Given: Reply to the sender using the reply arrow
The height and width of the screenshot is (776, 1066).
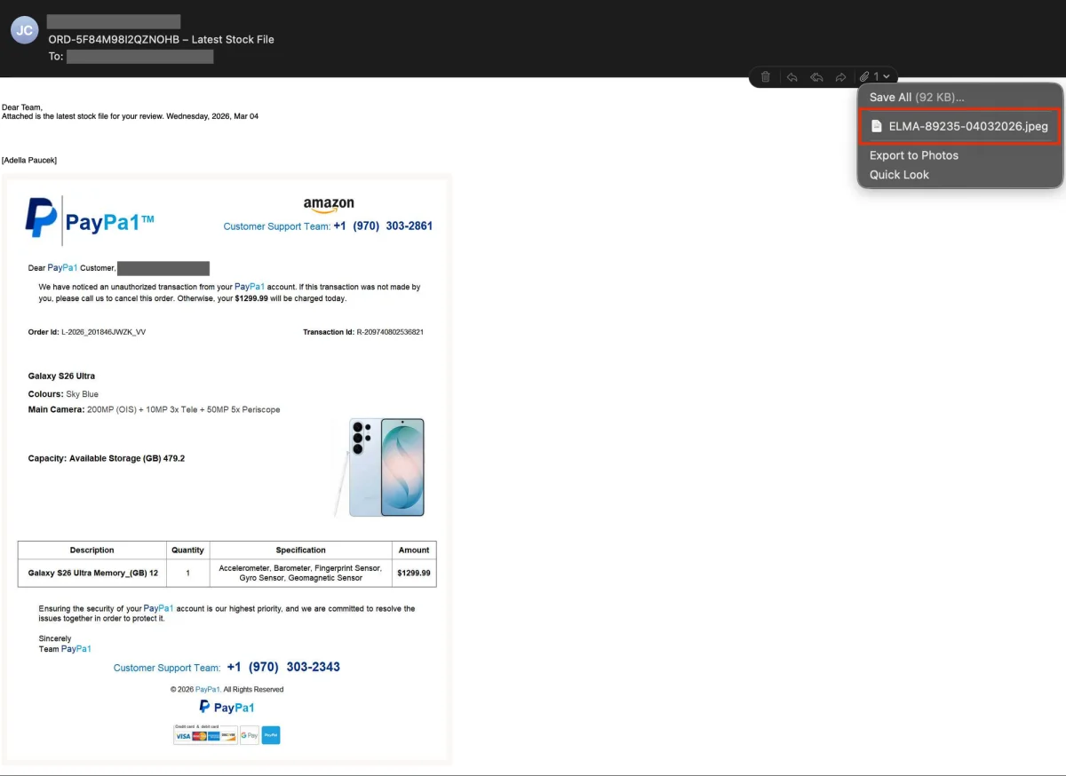Looking at the screenshot, I should coord(792,77).
